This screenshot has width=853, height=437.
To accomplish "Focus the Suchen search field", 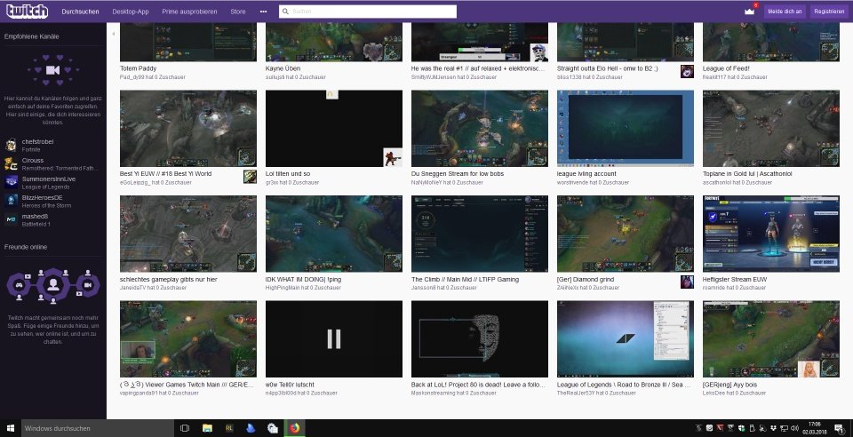I will (368, 12).
